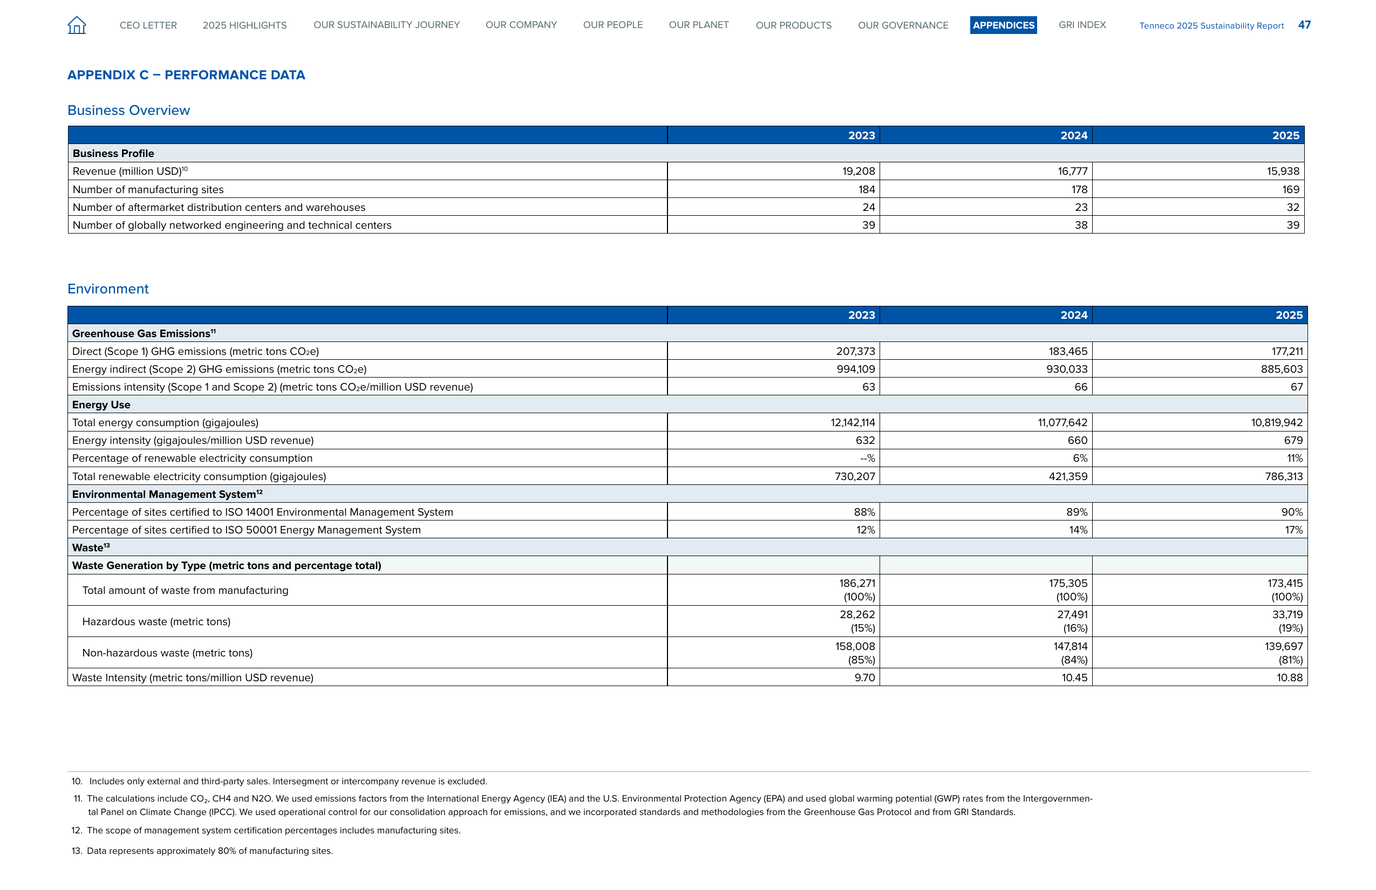
Task: Go to OUR GOVERNANCE section
Action: click(903, 25)
